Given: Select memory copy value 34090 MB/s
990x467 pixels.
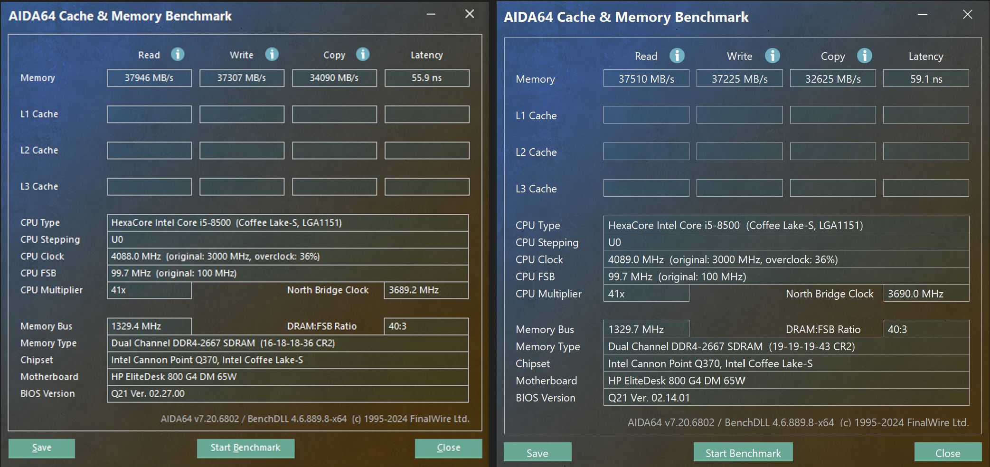Looking at the screenshot, I should (334, 78).
